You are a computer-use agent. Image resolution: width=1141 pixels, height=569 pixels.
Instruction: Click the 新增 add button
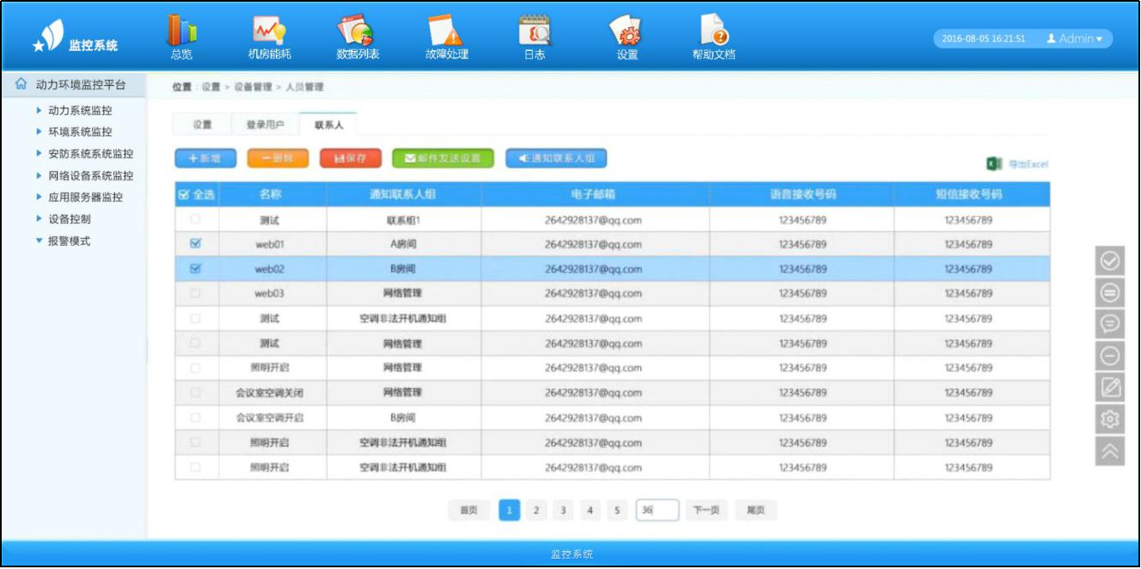204,157
